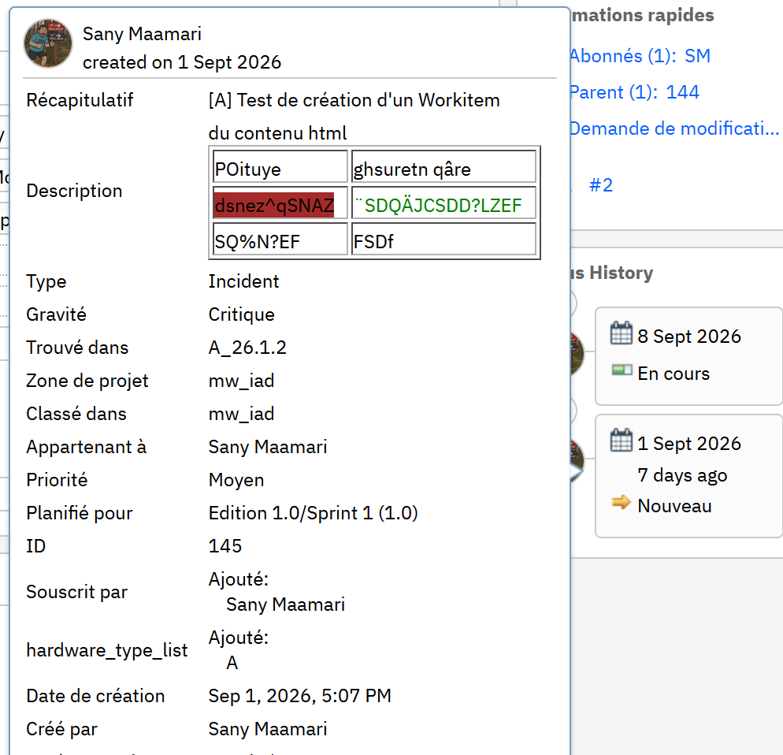Screen dimensions: 783x755
Task: Select the En cours status text
Action: (674, 374)
